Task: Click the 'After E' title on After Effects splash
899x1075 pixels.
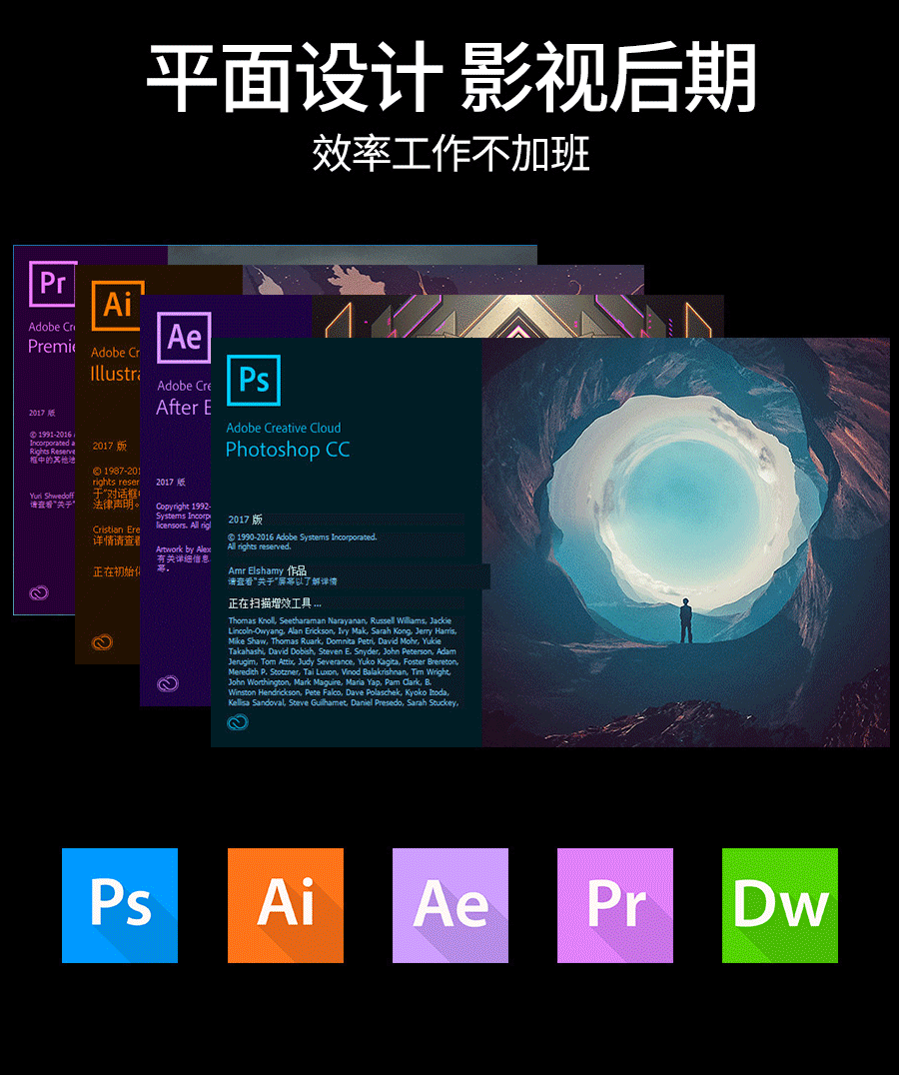Action: click(x=183, y=408)
